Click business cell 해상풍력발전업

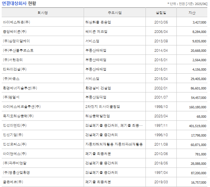click(97, 116)
